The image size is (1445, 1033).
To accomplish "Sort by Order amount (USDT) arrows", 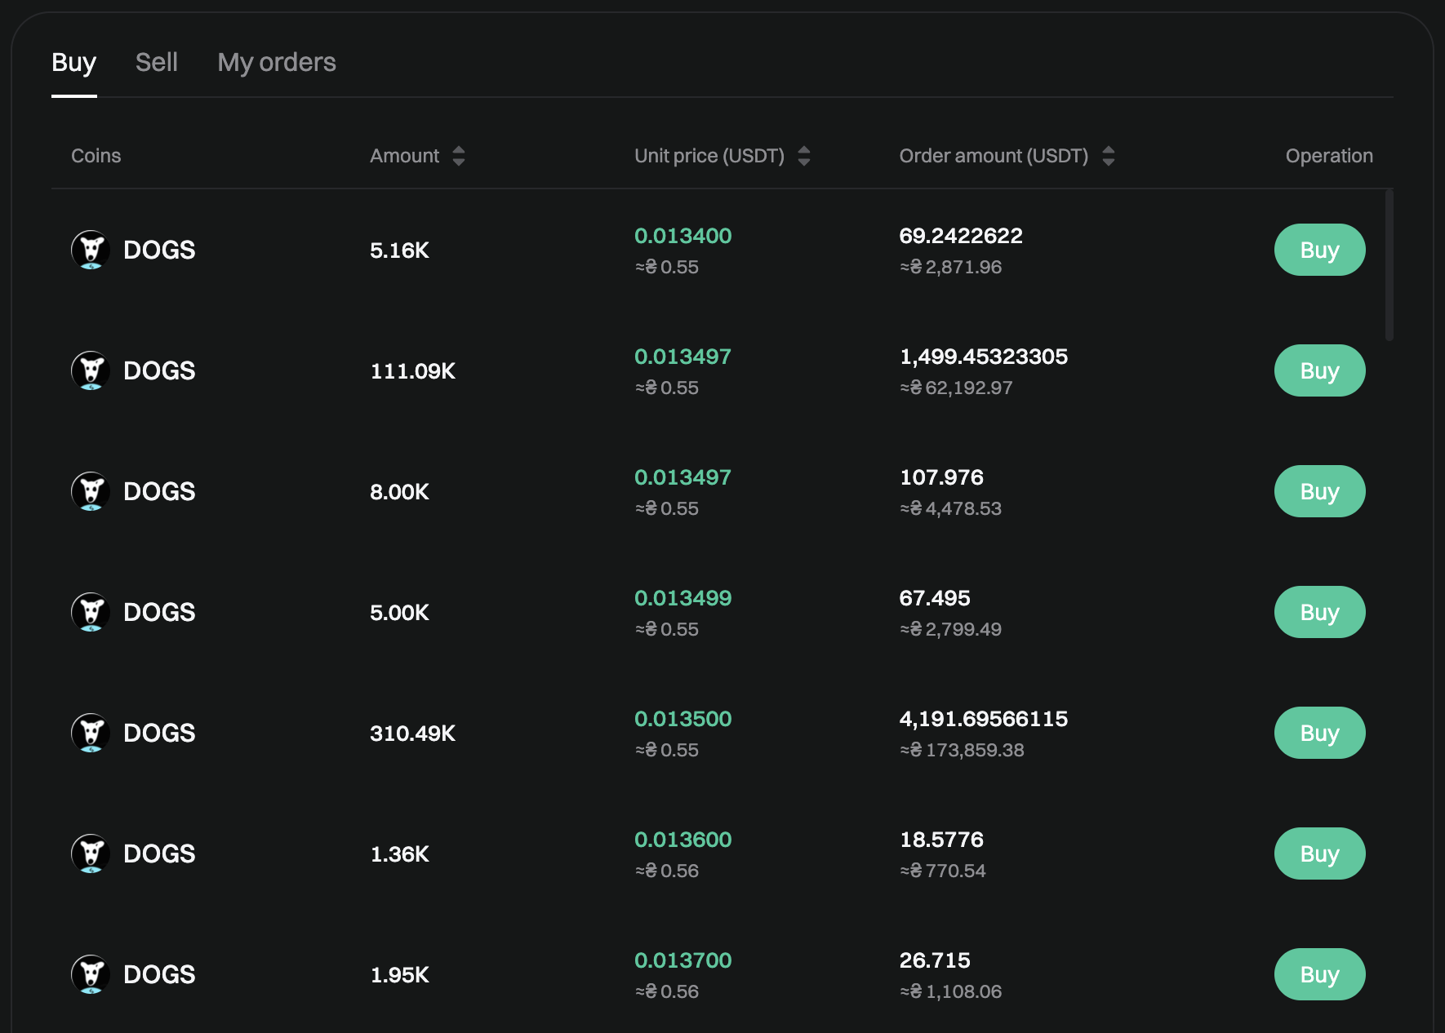I will tap(1109, 156).
